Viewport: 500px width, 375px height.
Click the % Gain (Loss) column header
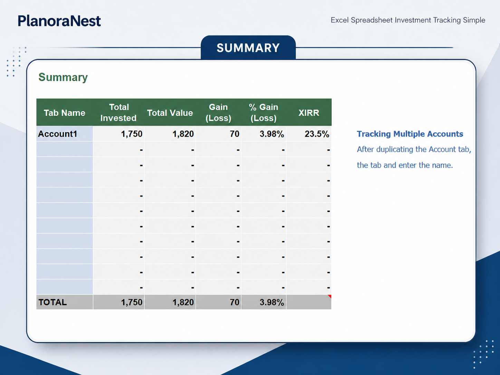click(263, 113)
